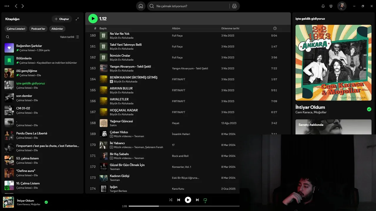Open Turgut Berkes artist link
The image size is (376, 211).
118,191
